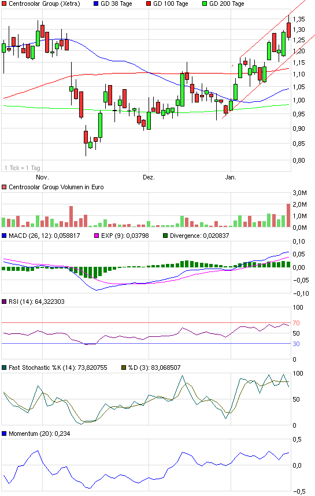
Task: Click the magenta EXP (9) swatch
Action: point(97,236)
